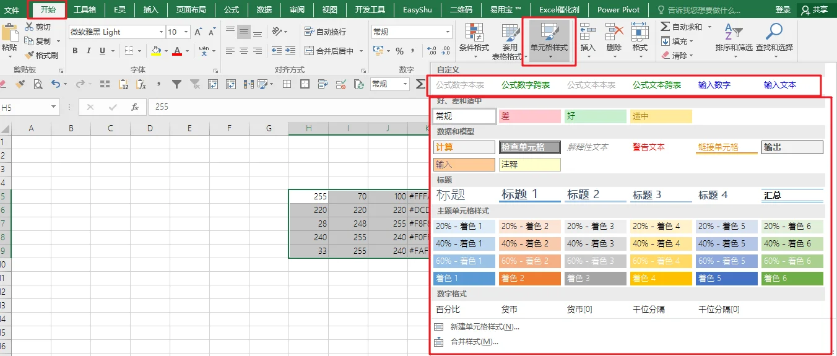Select column header D
The image size is (837, 356).
[x=150, y=128]
